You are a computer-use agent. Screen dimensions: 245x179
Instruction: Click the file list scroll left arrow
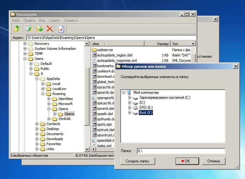(x=94, y=149)
